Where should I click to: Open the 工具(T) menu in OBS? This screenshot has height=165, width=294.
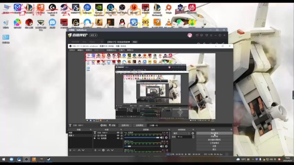pyautogui.click(x=122, y=50)
